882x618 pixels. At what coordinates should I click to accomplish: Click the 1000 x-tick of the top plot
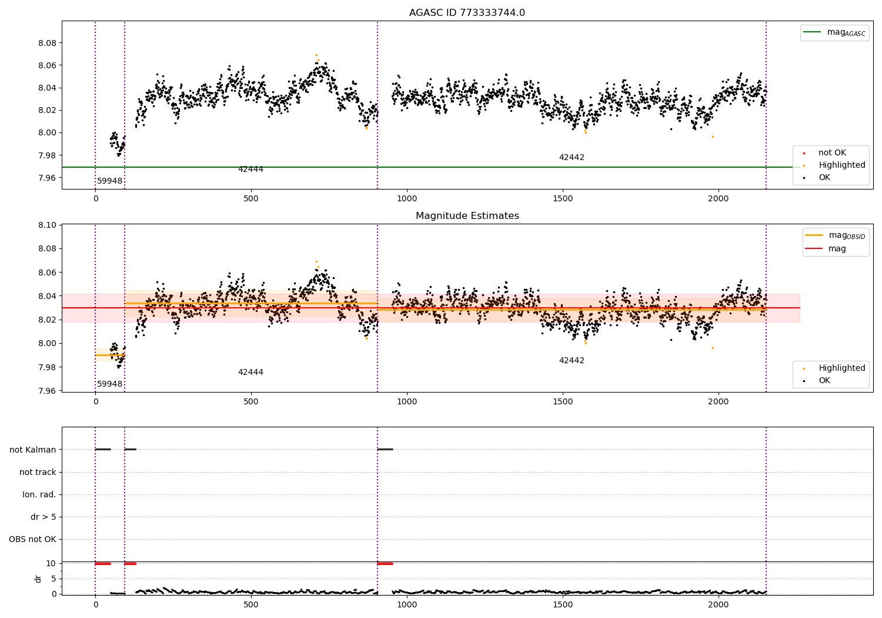coord(406,199)
